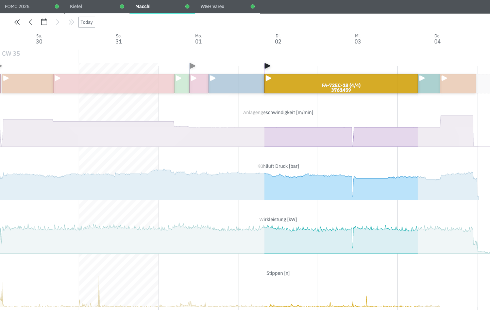
Task: Switch to the FOMC 2025 tab
Action: coord(17,6)
